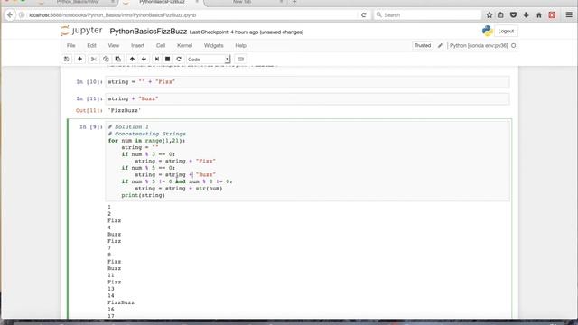
Task: Click the '# Solution 1' comment line
Action: (128, 126)
